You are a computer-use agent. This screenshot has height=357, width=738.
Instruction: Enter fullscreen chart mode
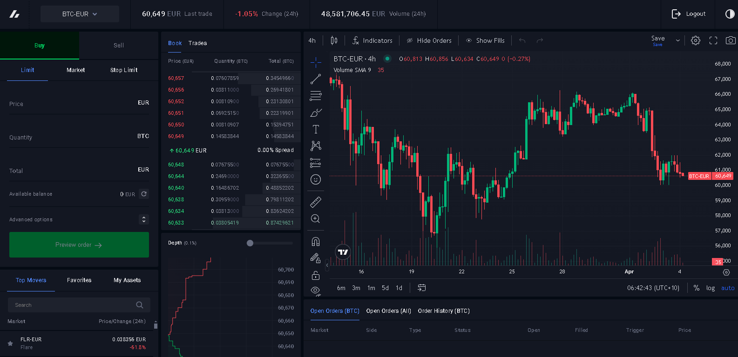tap(713, 40)
